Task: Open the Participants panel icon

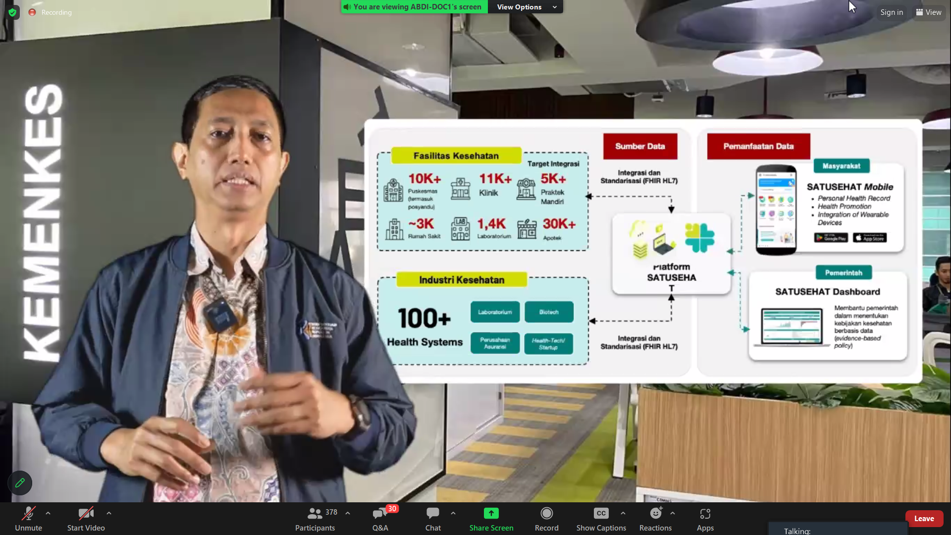Action: click(x=315, y=514)
